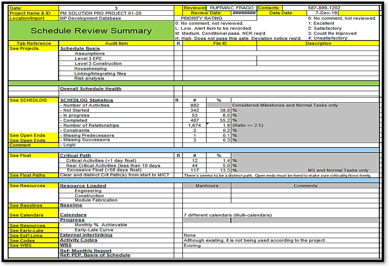Select the PM SOLUTION PRO PROJECT 01-20 cell
Screen dimensions: 389x267
point(116,13)
